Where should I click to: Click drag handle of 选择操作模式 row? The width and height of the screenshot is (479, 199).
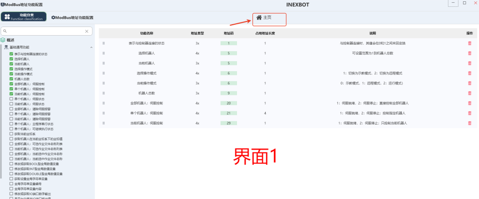pyautogui.click(x=104, y=73)
